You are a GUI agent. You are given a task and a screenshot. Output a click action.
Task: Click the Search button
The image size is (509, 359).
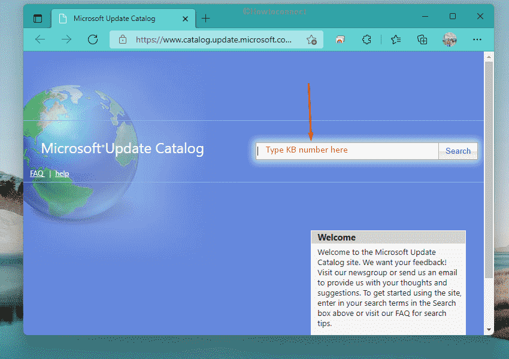click(458, 151)
